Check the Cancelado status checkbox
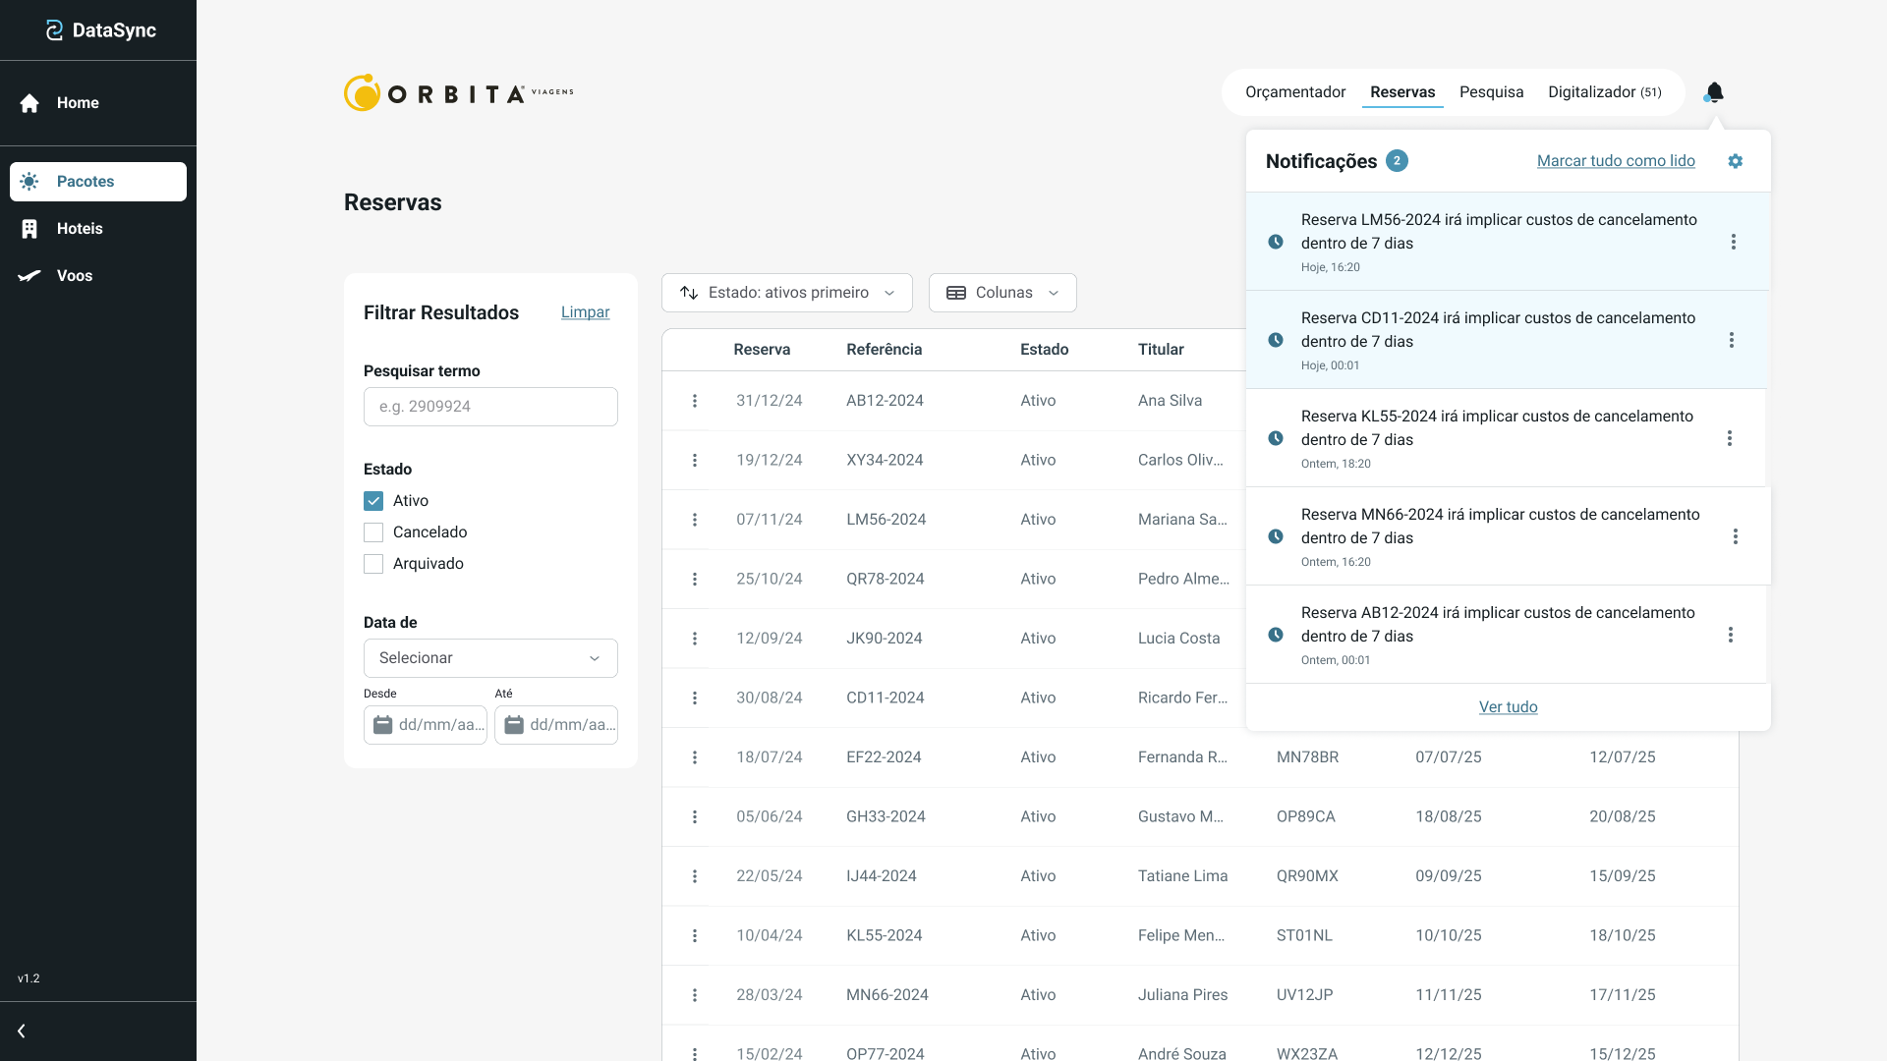Screen dimensions: 1887x1061 [x=373, y=532]
